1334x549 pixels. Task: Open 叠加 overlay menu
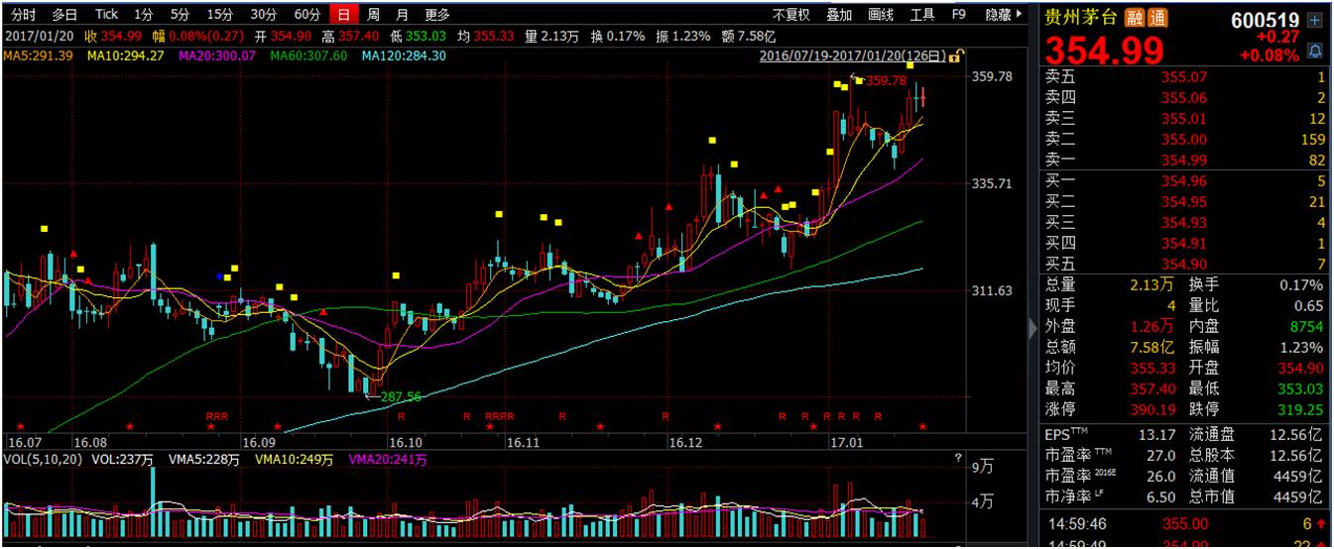(839, 15)
